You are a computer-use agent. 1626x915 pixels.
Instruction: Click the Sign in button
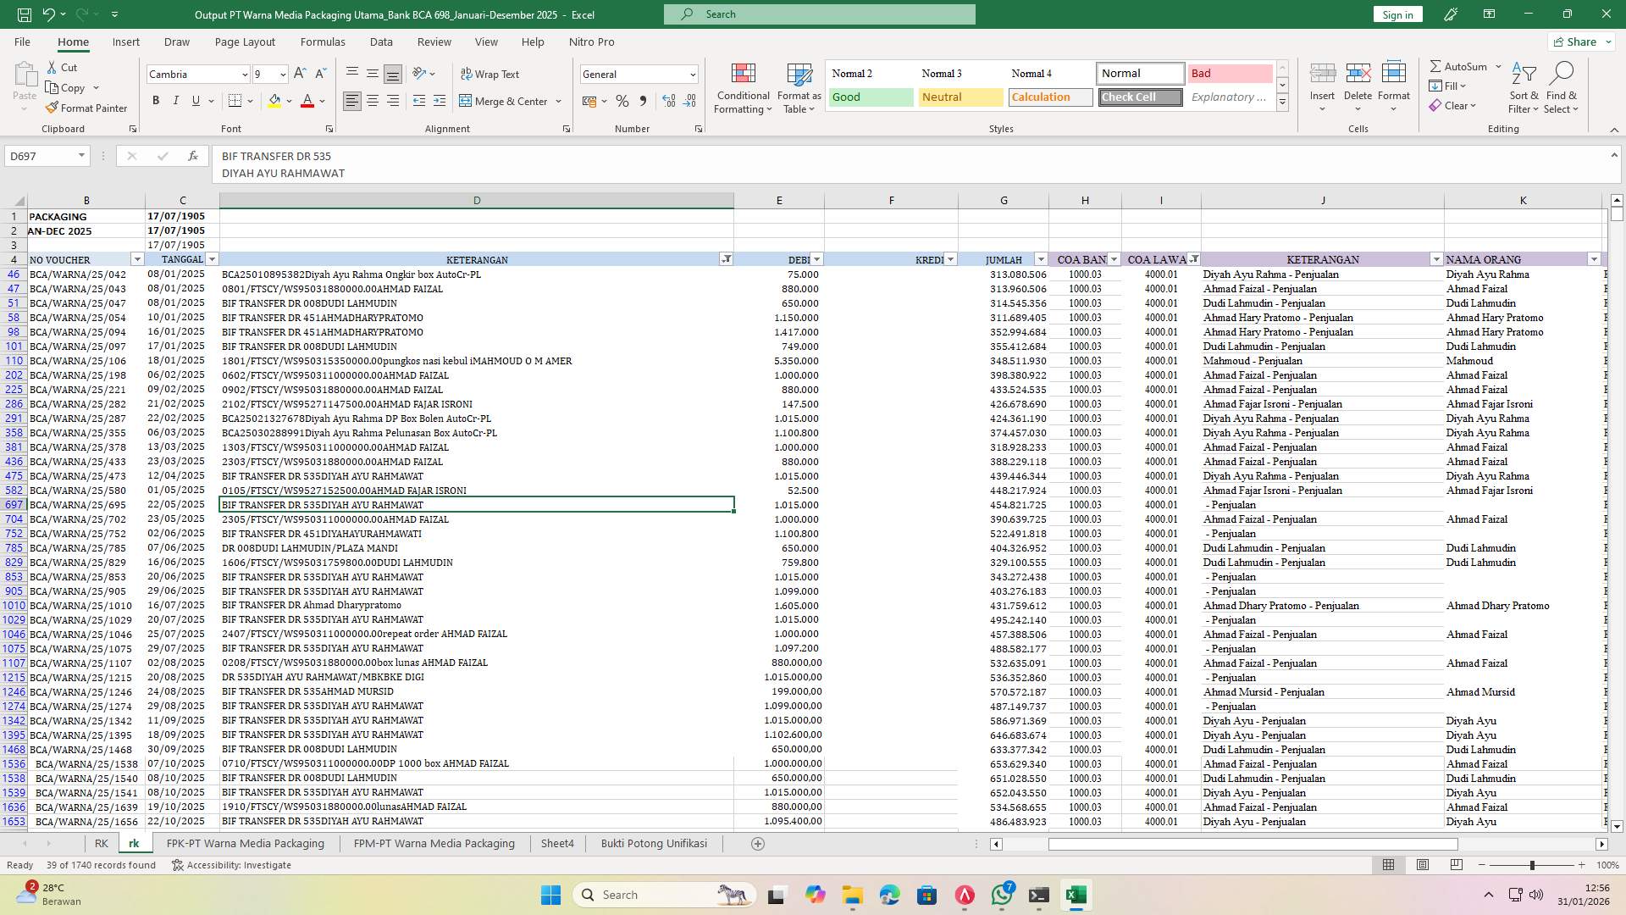coord(1396,14)
